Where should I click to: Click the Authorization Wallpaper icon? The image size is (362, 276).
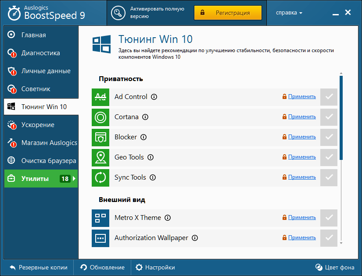click(100, 238)
